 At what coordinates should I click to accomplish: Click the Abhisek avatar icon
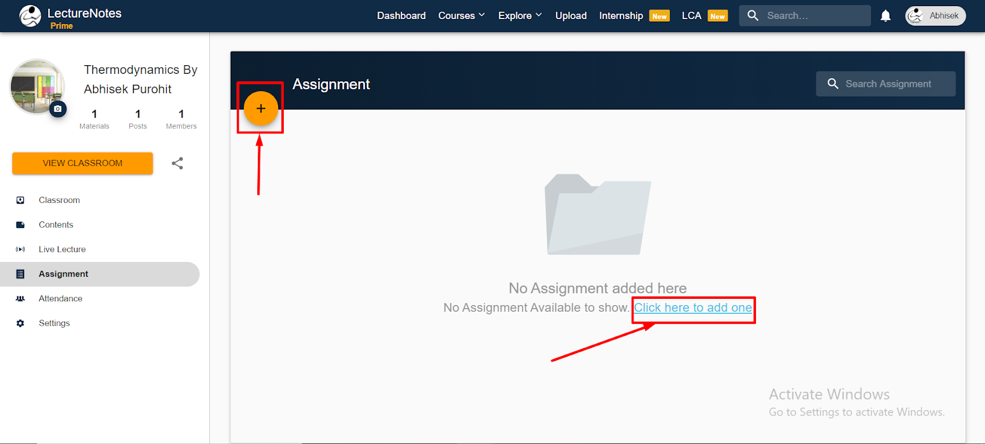[915, 16]
